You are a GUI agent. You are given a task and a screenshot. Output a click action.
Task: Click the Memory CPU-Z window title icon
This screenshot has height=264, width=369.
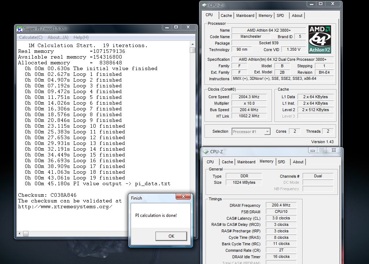pyautogui.click(x=206, y=151)
